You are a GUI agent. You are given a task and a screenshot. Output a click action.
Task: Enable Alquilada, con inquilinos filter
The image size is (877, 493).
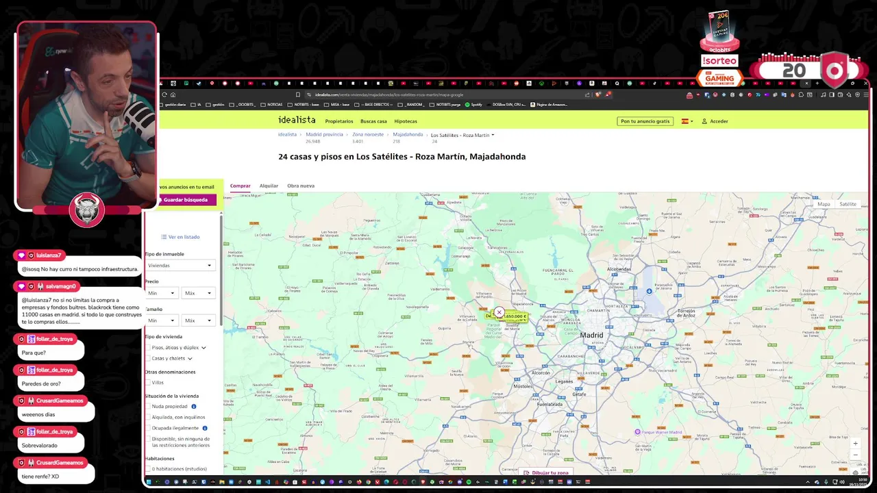148,417
